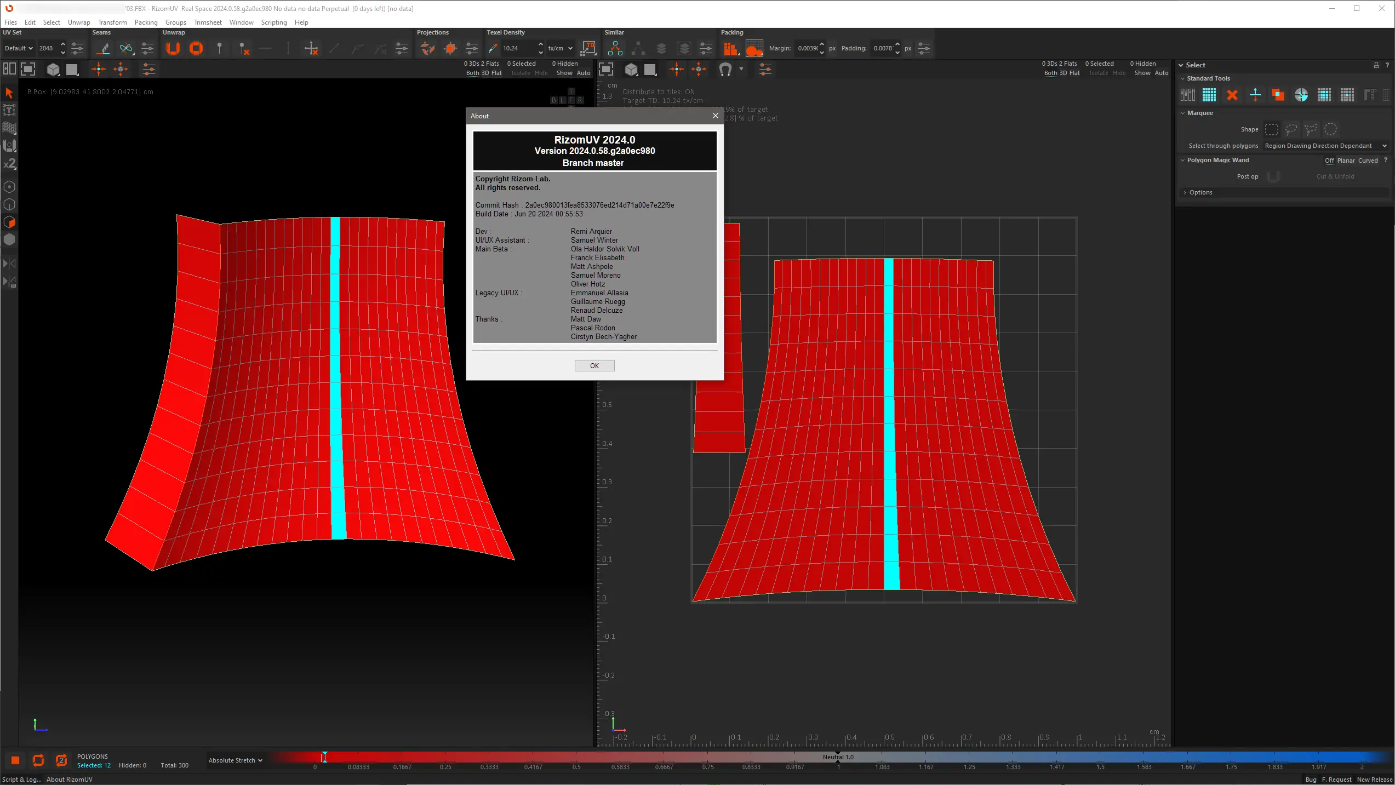Click OK in the About dialog
The height and width of the screenshot is (785, 1395).
(x=594, y=365)
